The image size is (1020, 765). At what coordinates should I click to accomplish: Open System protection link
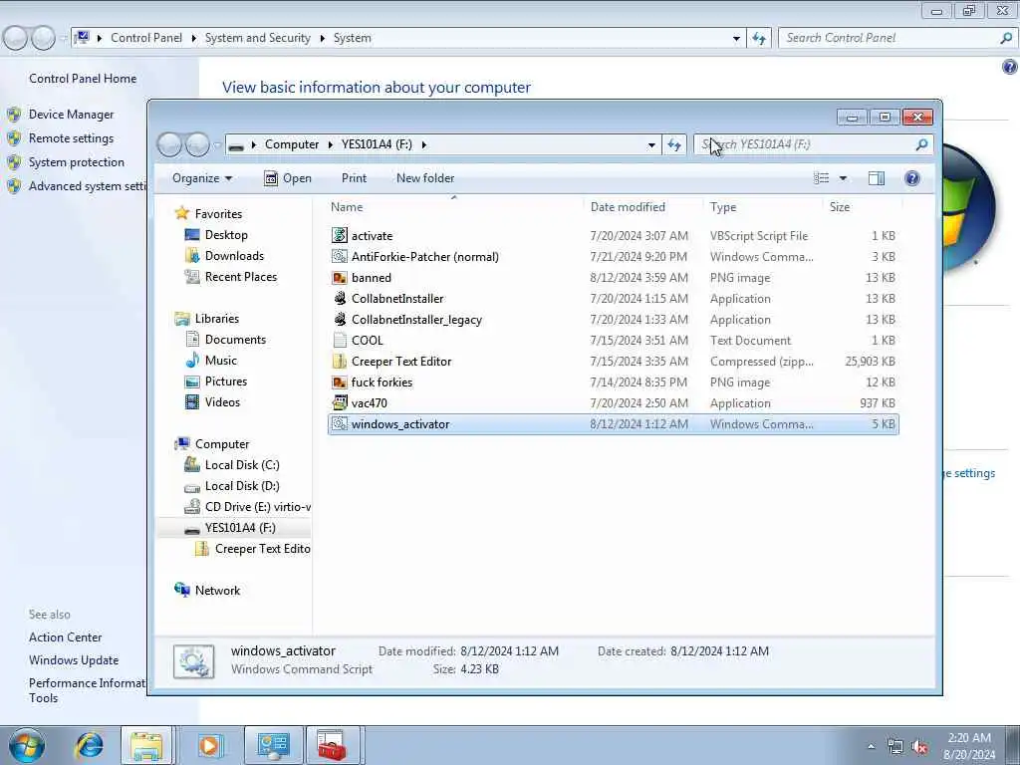click(x=76, y=162)
